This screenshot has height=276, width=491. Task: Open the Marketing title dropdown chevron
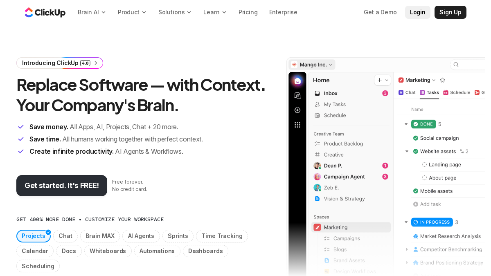pyautogui.click(x=434, y=80)
